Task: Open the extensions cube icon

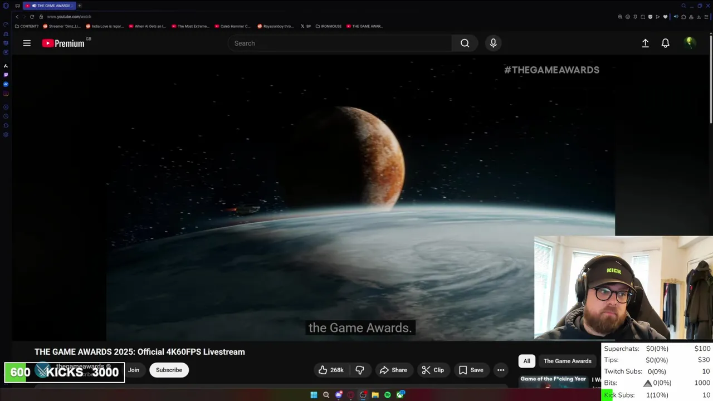Action: [x=683, y=17]
